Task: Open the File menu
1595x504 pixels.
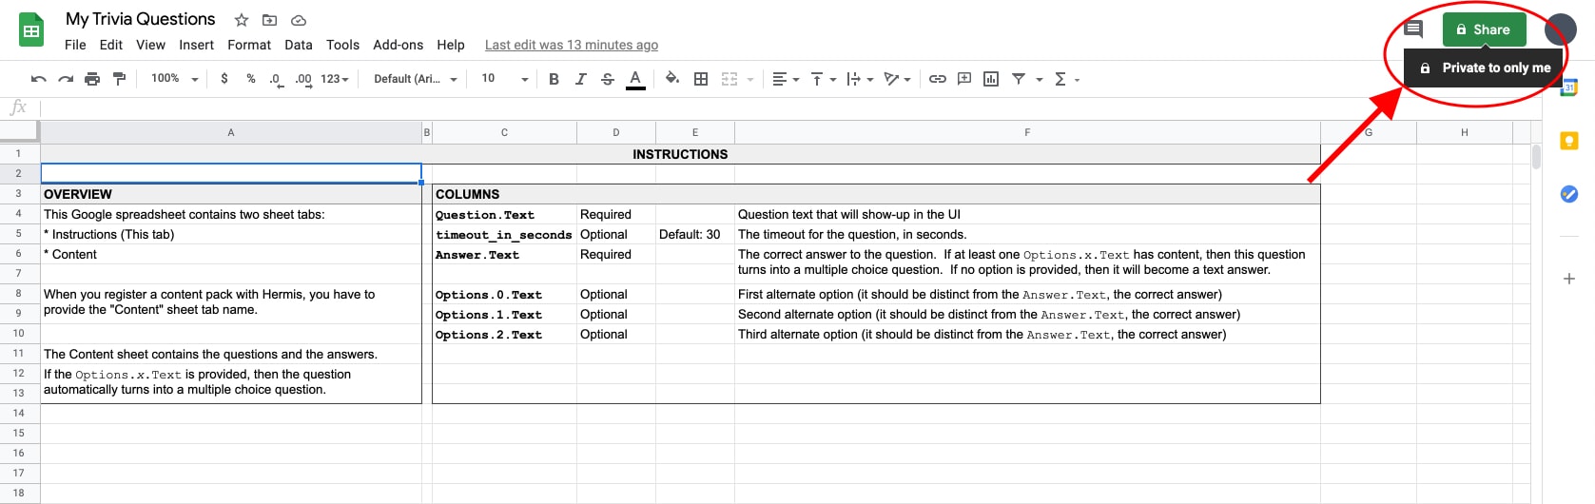Action: [75, 45]
